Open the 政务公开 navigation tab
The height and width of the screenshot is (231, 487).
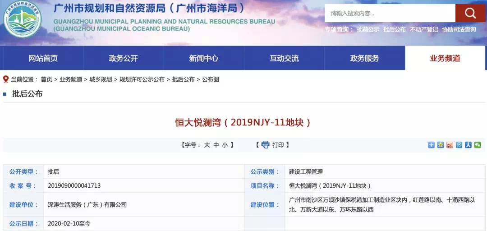123,58
